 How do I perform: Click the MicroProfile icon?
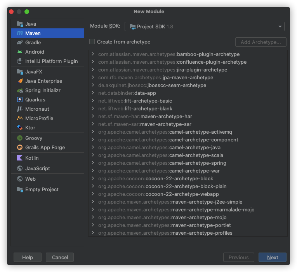tap(20, 118)
